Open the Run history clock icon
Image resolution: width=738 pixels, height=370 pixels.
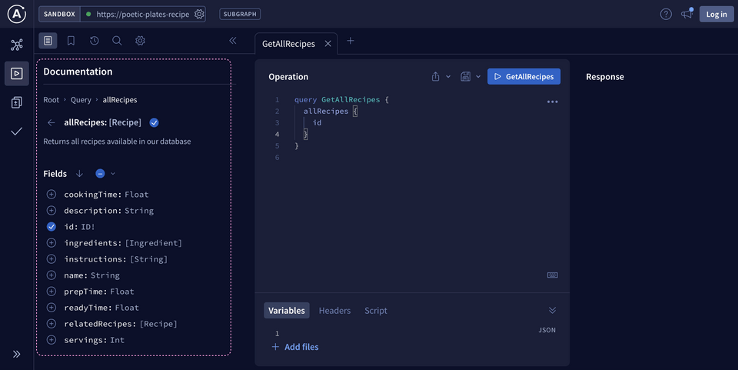(x=94, y=41)
